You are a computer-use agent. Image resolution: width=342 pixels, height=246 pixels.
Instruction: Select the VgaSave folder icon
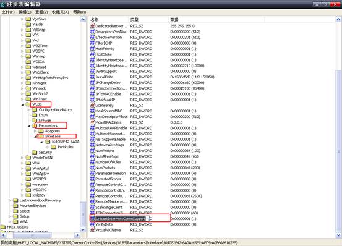[x=28, y=19]
